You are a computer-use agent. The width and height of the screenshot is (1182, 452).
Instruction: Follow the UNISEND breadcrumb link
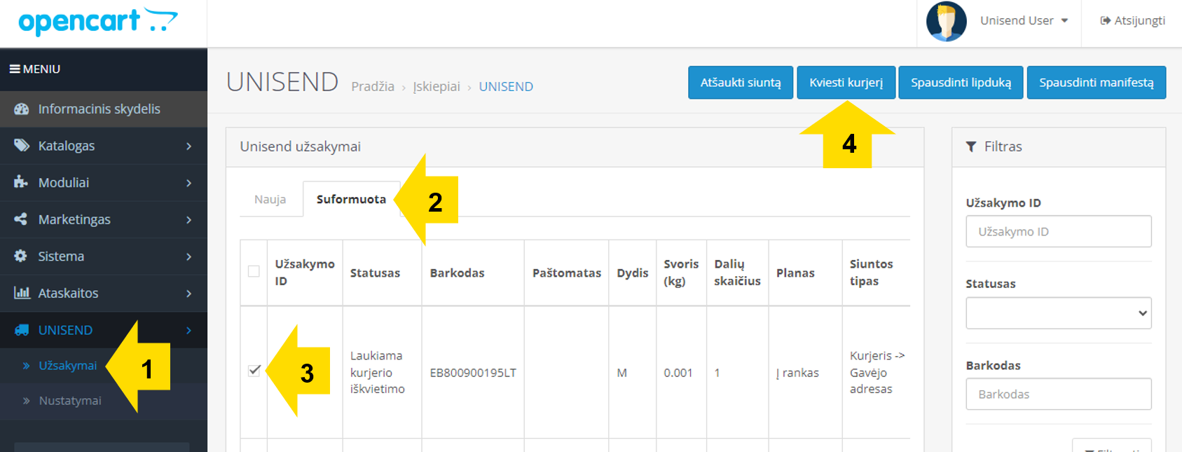[x=506, y=87]
